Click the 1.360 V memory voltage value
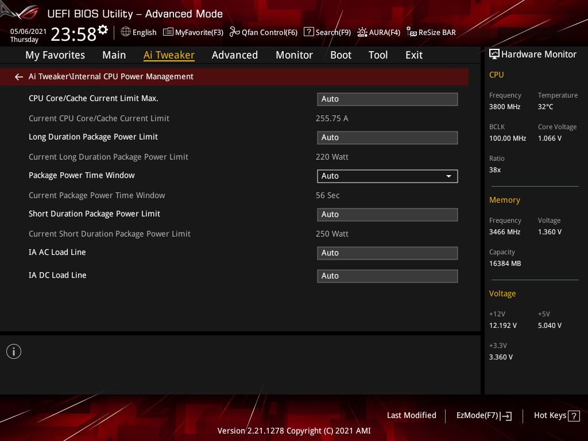The width and height of the screenshot is (588, 441). 550,232
